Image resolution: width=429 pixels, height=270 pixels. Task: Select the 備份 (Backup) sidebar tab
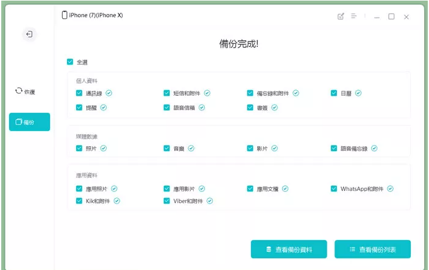(x=29, y=122)
